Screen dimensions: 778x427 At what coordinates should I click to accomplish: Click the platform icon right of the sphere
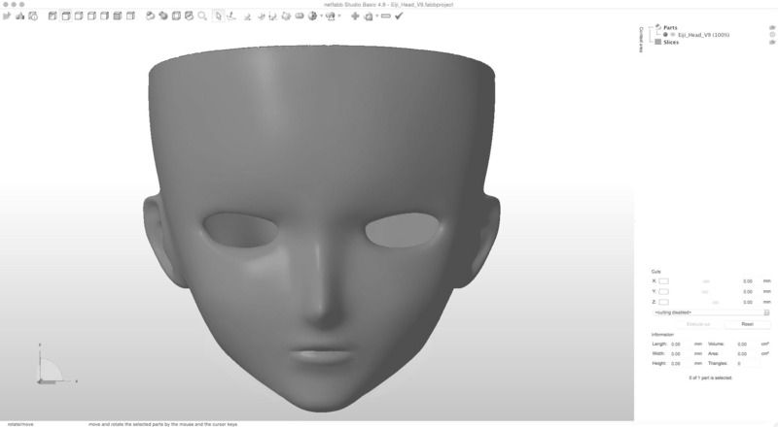pos(331,16)
